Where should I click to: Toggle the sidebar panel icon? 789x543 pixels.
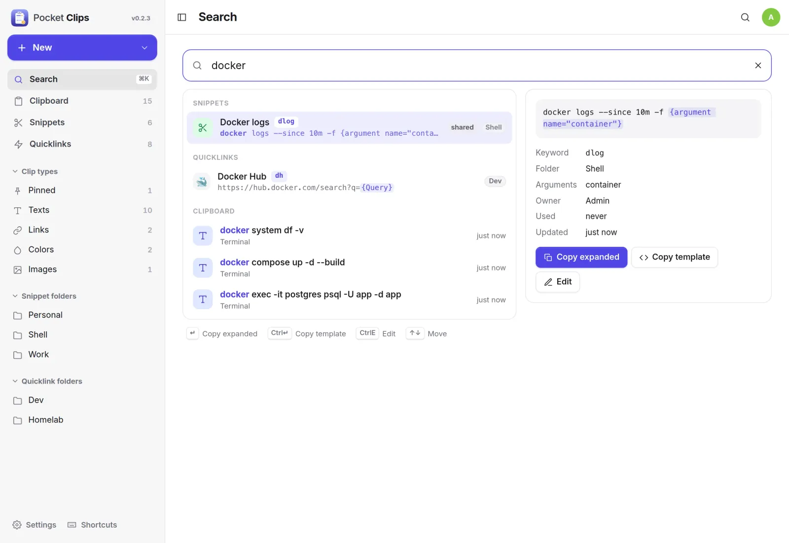182,17
